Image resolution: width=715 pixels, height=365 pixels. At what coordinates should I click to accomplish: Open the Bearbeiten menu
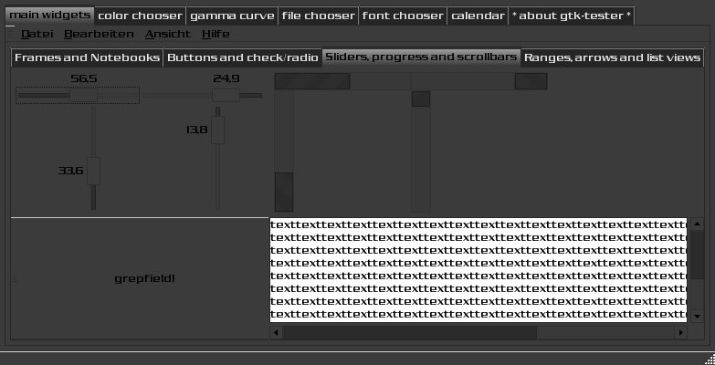(x=99, y=34)
